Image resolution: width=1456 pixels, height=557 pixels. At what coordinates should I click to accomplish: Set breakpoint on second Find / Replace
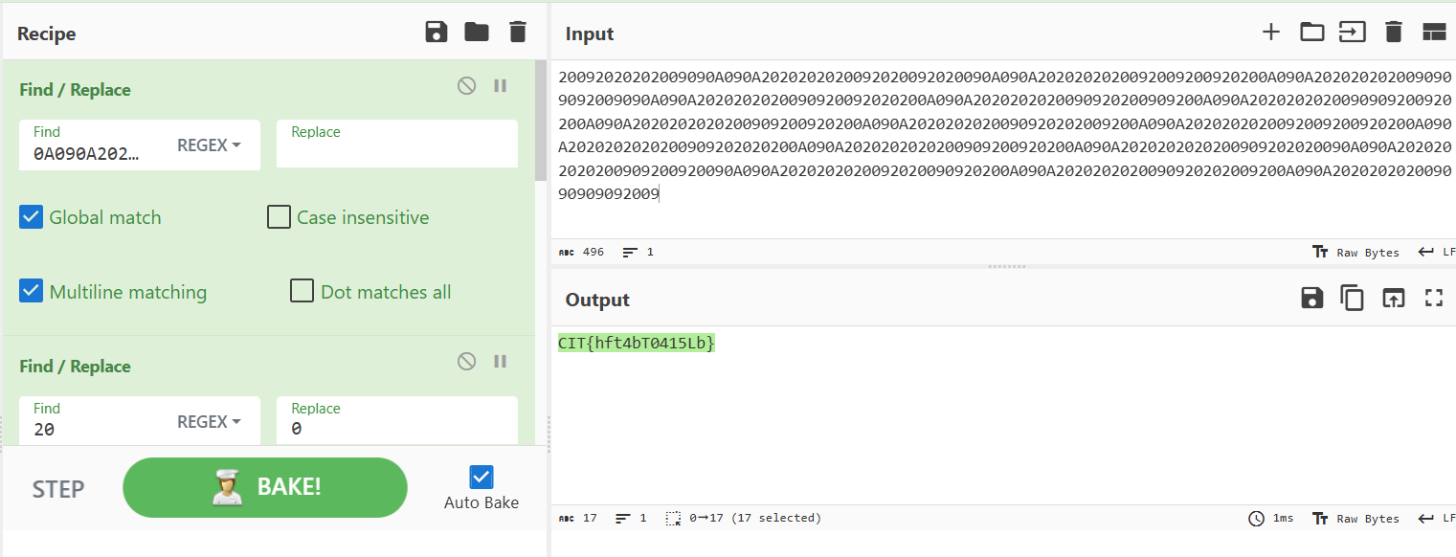click(x=500, y=362)
